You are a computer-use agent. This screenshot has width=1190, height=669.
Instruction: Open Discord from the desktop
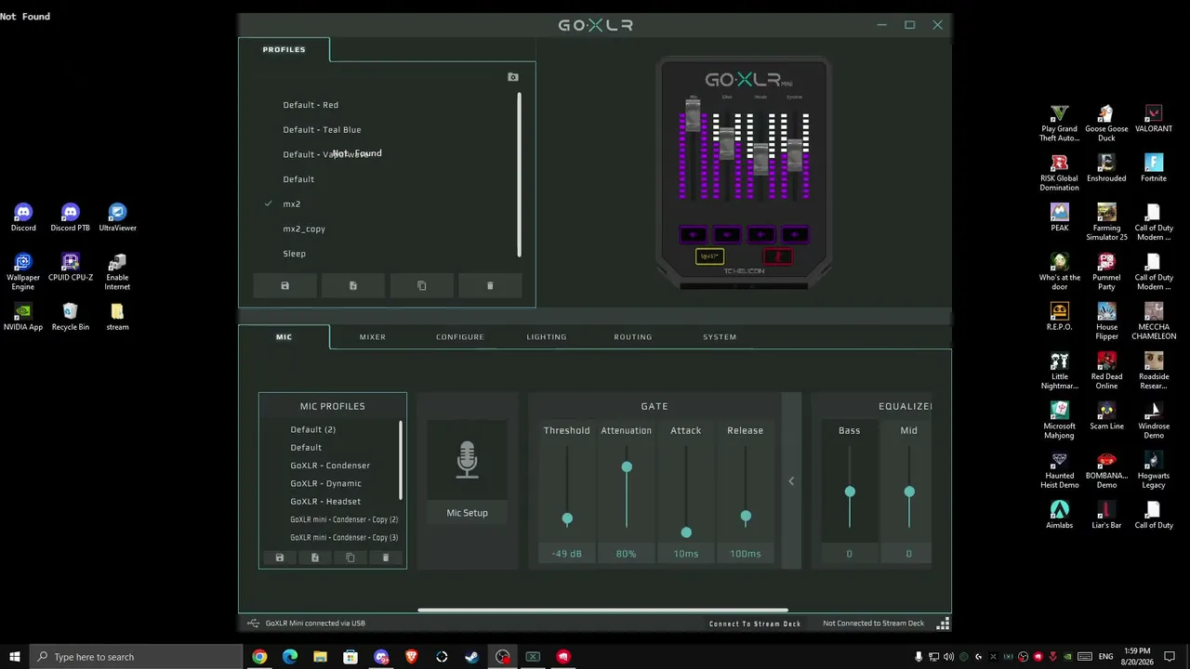pyautogui.click(x=23, y=217)
